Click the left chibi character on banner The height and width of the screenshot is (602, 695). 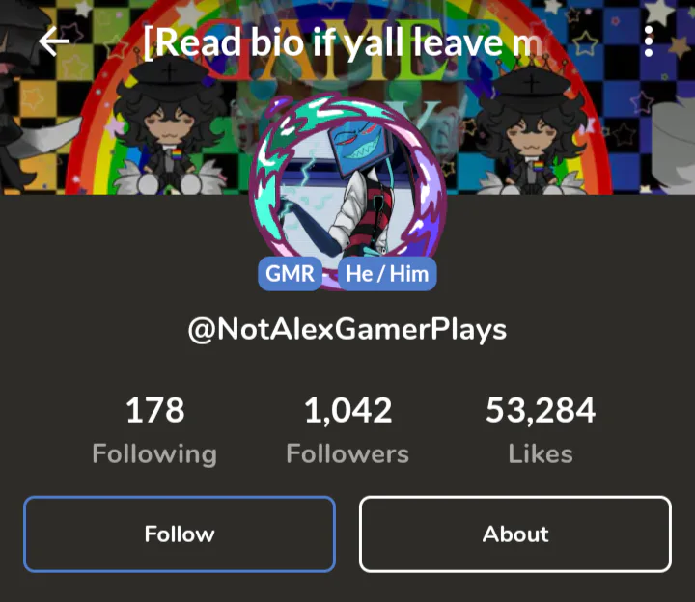click(168, 128)
